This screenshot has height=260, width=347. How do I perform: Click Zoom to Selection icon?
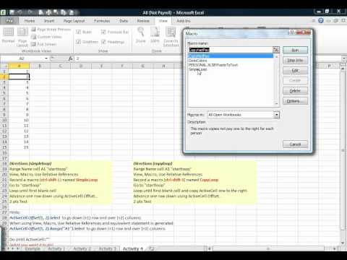pos(171,37)
